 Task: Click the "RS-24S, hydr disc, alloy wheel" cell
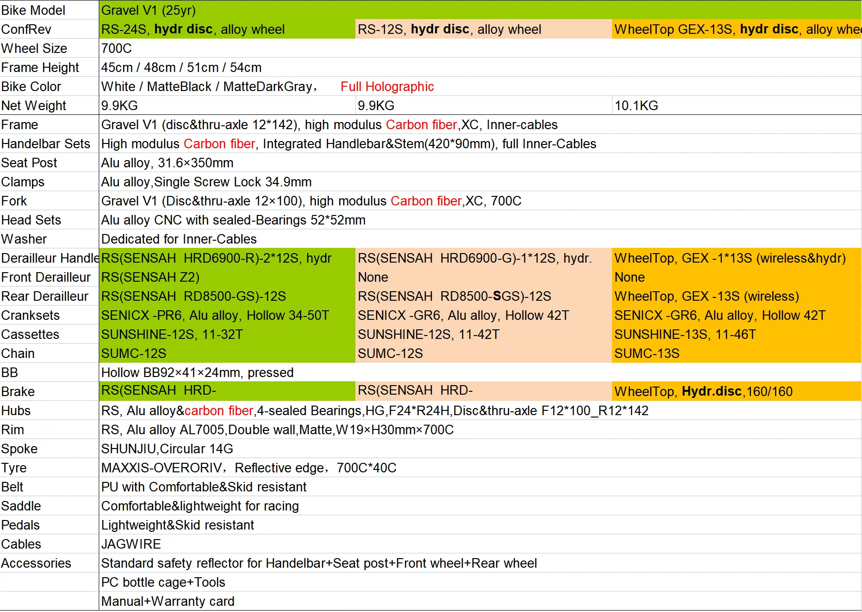tap(227, 29)
